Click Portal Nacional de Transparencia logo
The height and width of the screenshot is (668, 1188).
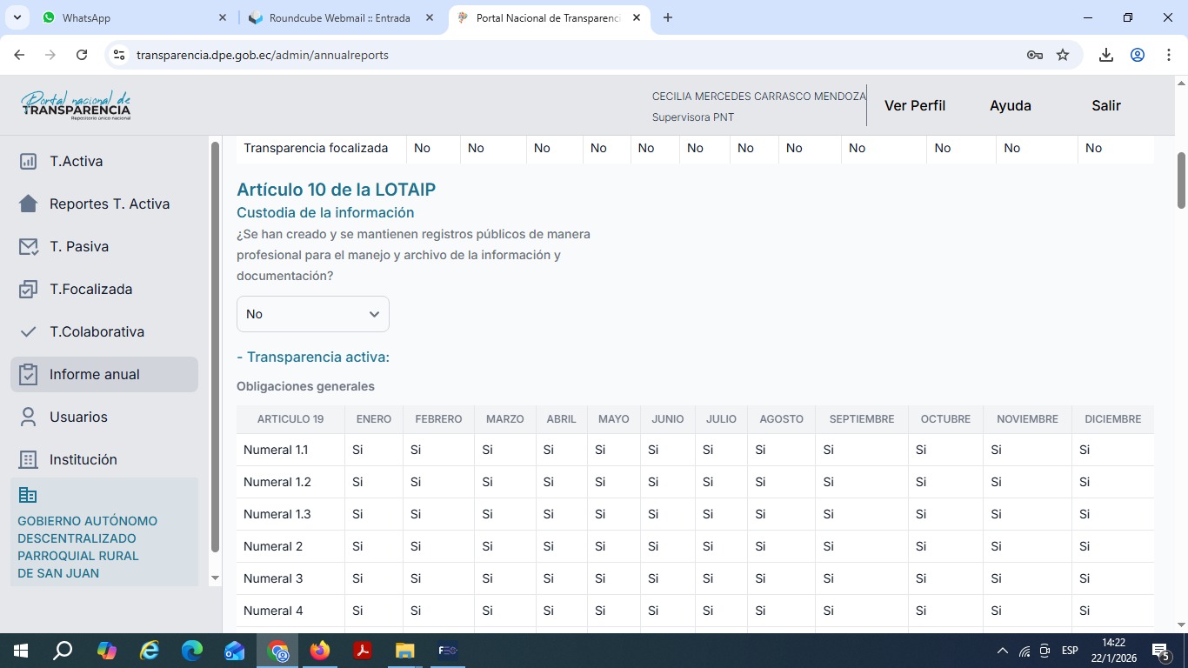76,105
